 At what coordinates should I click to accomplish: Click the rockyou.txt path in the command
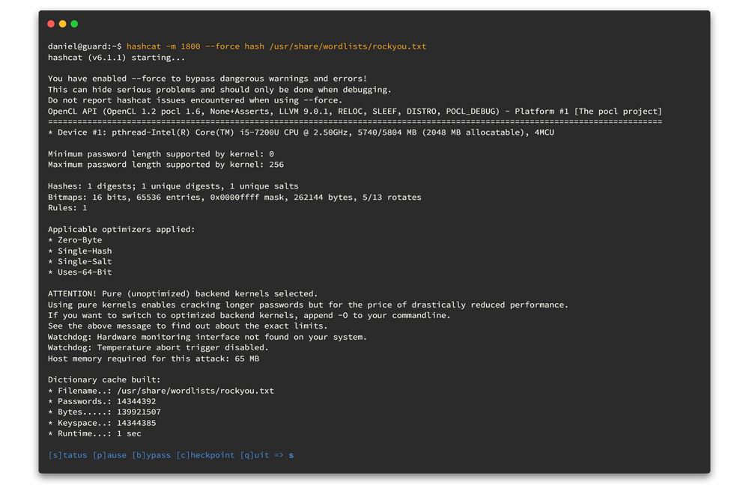point(348,46)
